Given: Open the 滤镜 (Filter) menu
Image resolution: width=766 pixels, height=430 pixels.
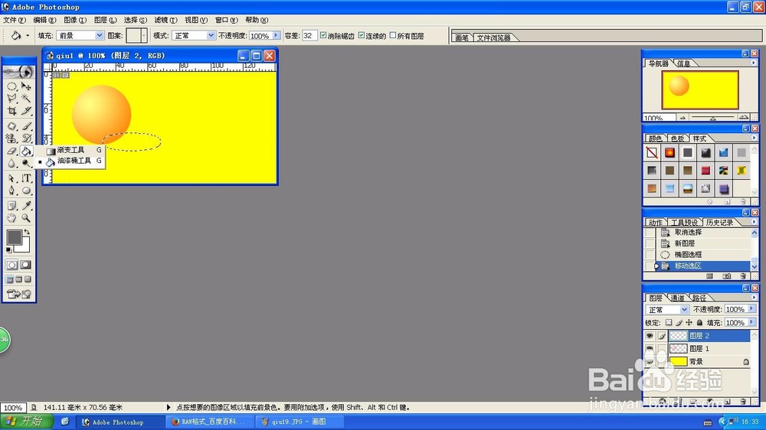Looking at the screenshot, I should pos(165,20).
